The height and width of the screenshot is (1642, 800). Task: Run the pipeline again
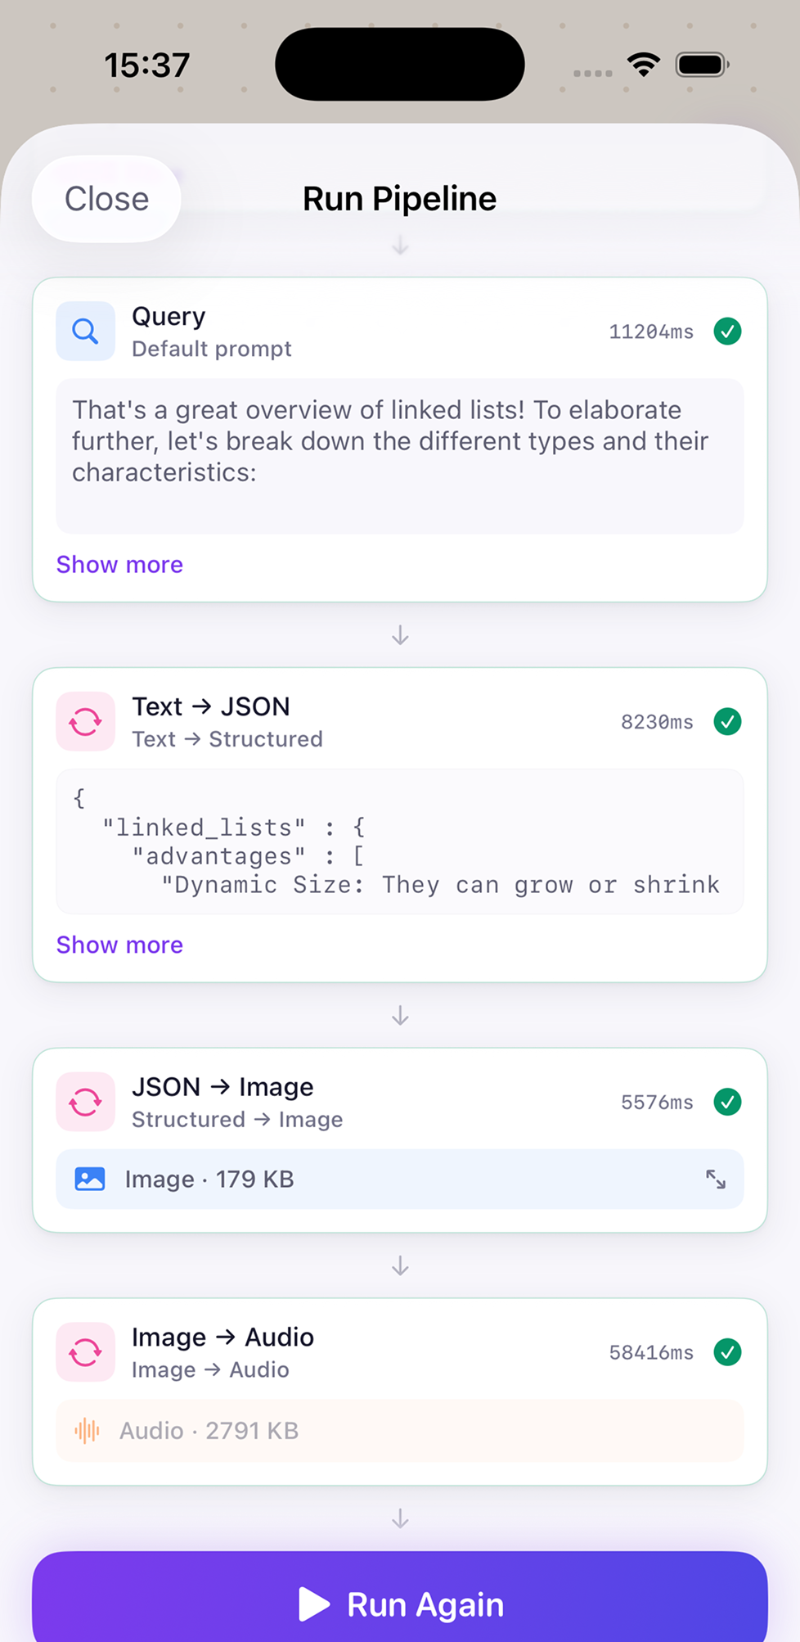coord(400,1604)
